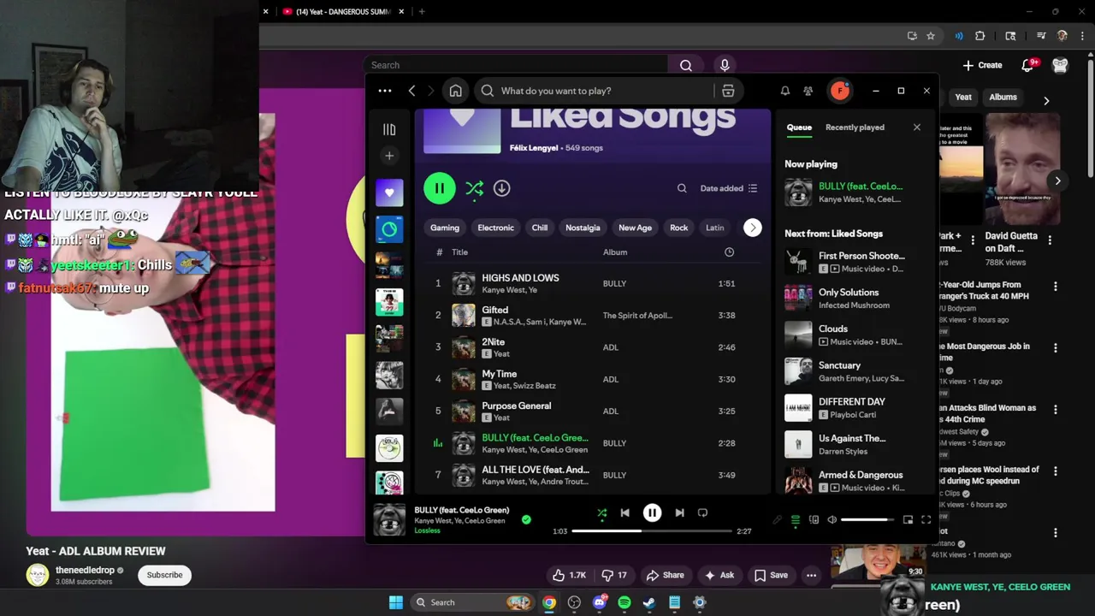Open Spotify Home icon
This screenshot has height=616, width=1095.
click(456, 91)
